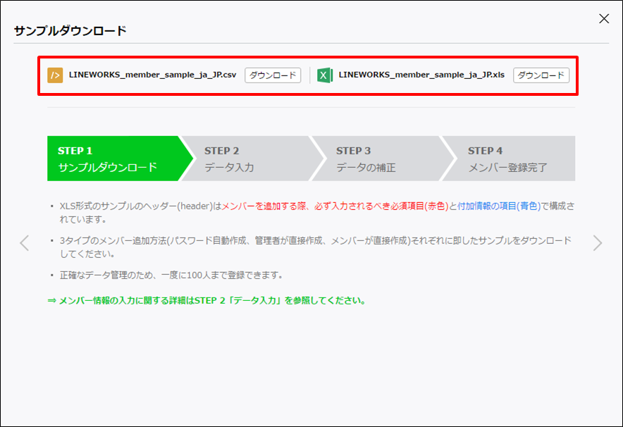Click the LINEWORKS_member_sample_ja_JP.csv file name

coord(152,75)
